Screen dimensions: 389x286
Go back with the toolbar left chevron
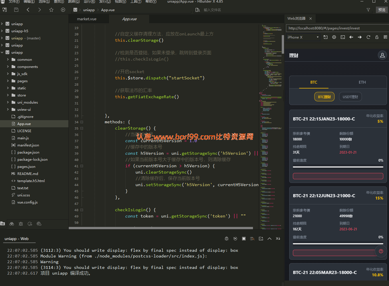coord(28,10)
